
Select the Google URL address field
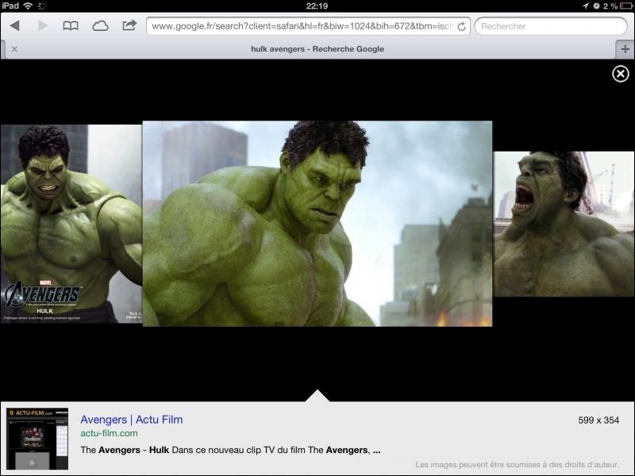pos(308,26)
